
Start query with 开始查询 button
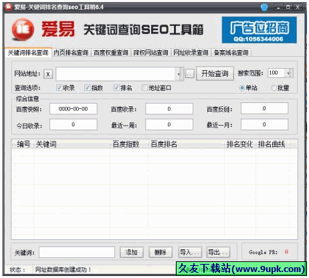[x=215, y=74]
